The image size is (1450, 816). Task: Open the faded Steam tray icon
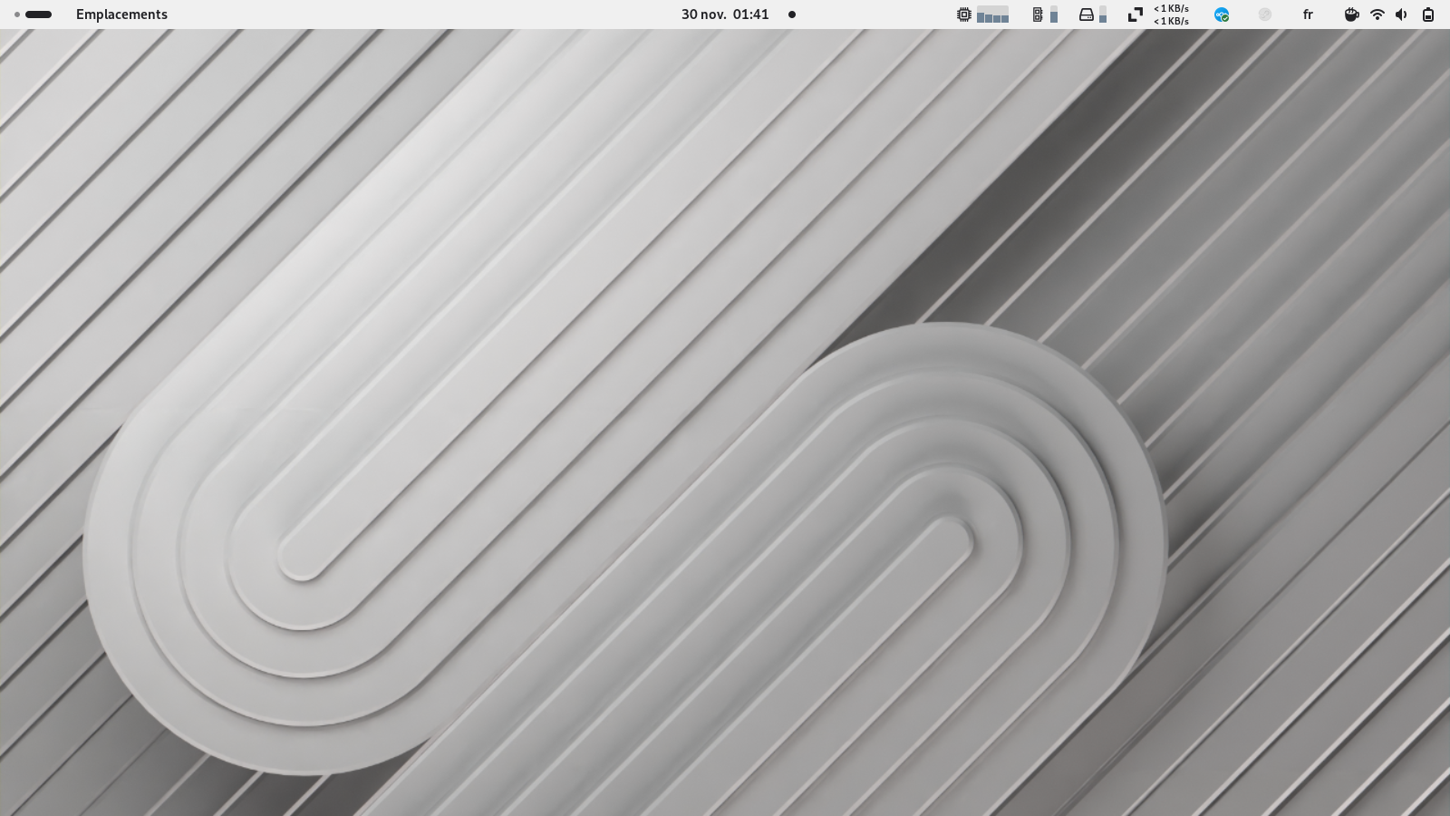[x=1265, y=15]
